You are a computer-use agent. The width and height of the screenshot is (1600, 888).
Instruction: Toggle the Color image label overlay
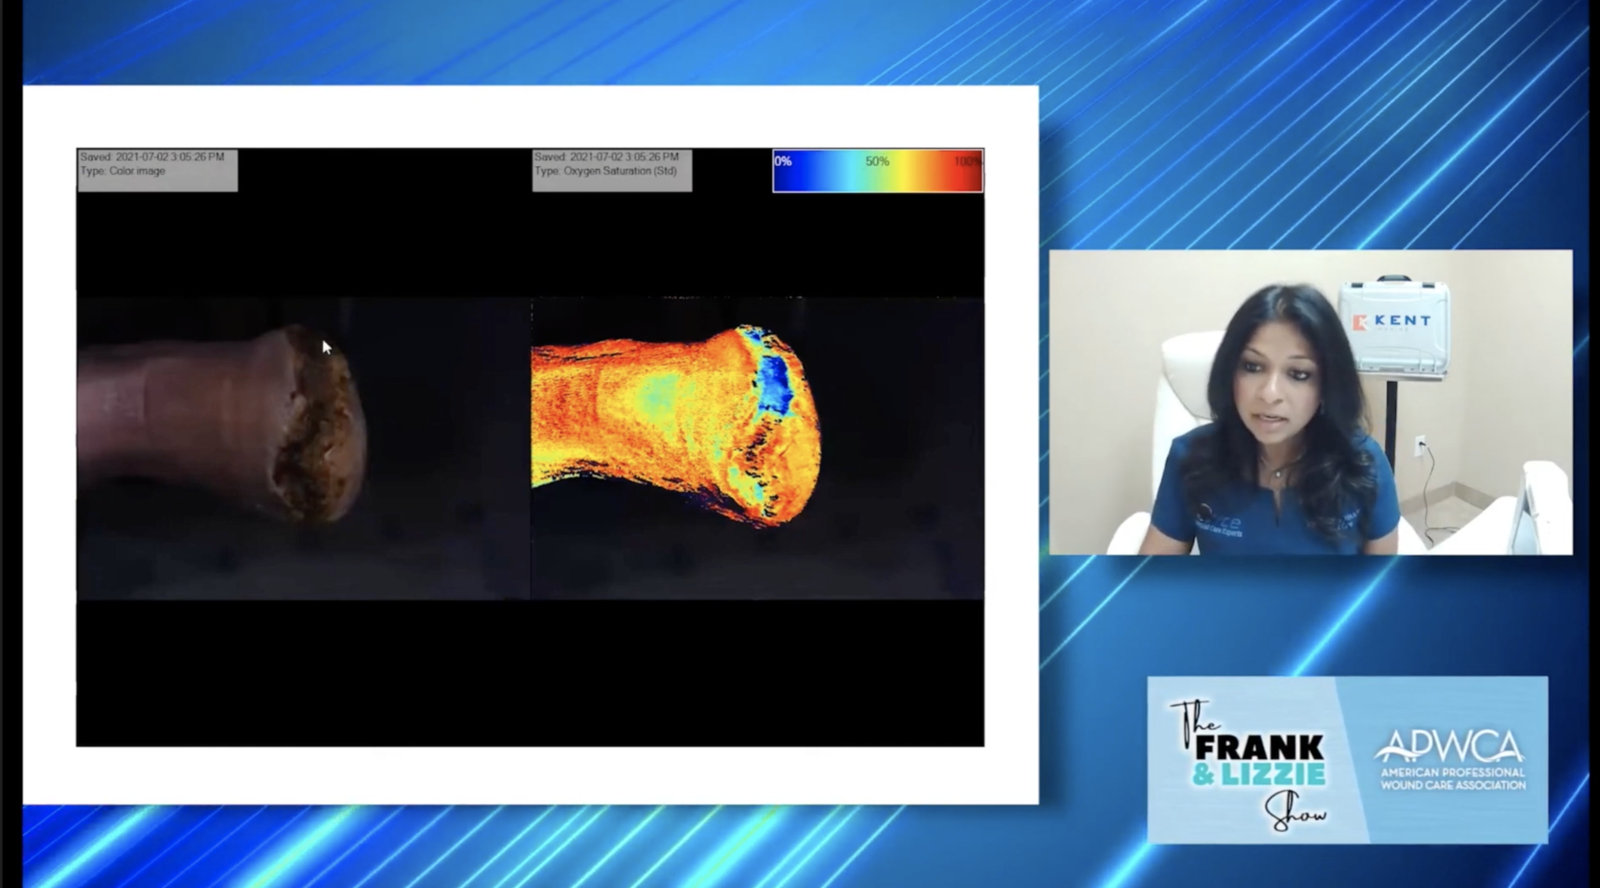157,170
